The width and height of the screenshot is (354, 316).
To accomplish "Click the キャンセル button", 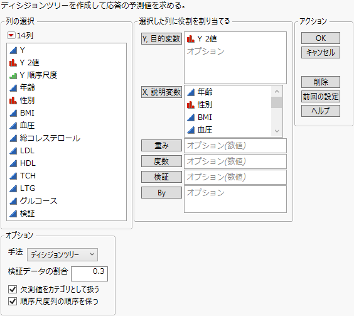I will pos(321,52).
